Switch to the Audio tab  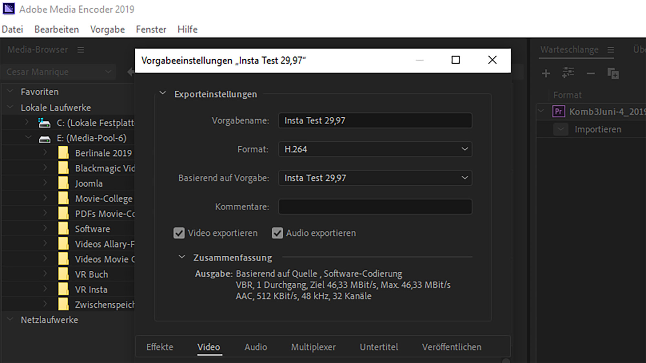point(255,347)
